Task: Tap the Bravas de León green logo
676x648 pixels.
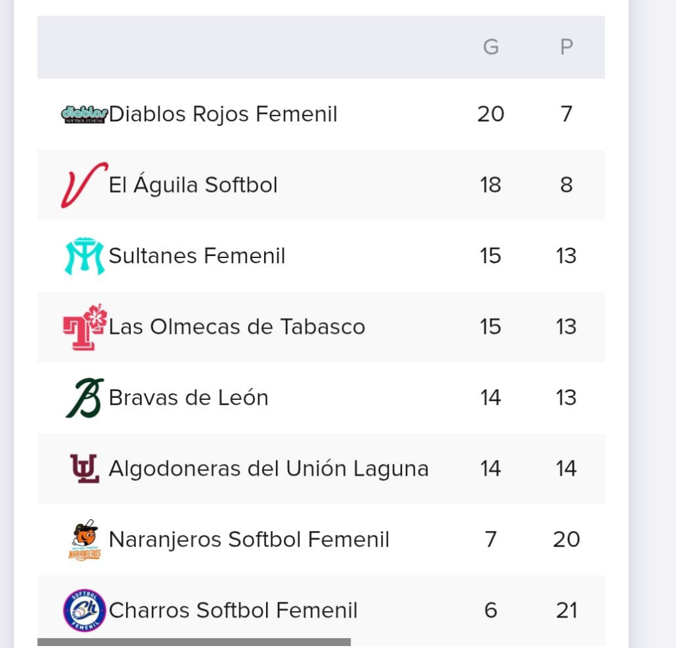Action: click(84, 398)
